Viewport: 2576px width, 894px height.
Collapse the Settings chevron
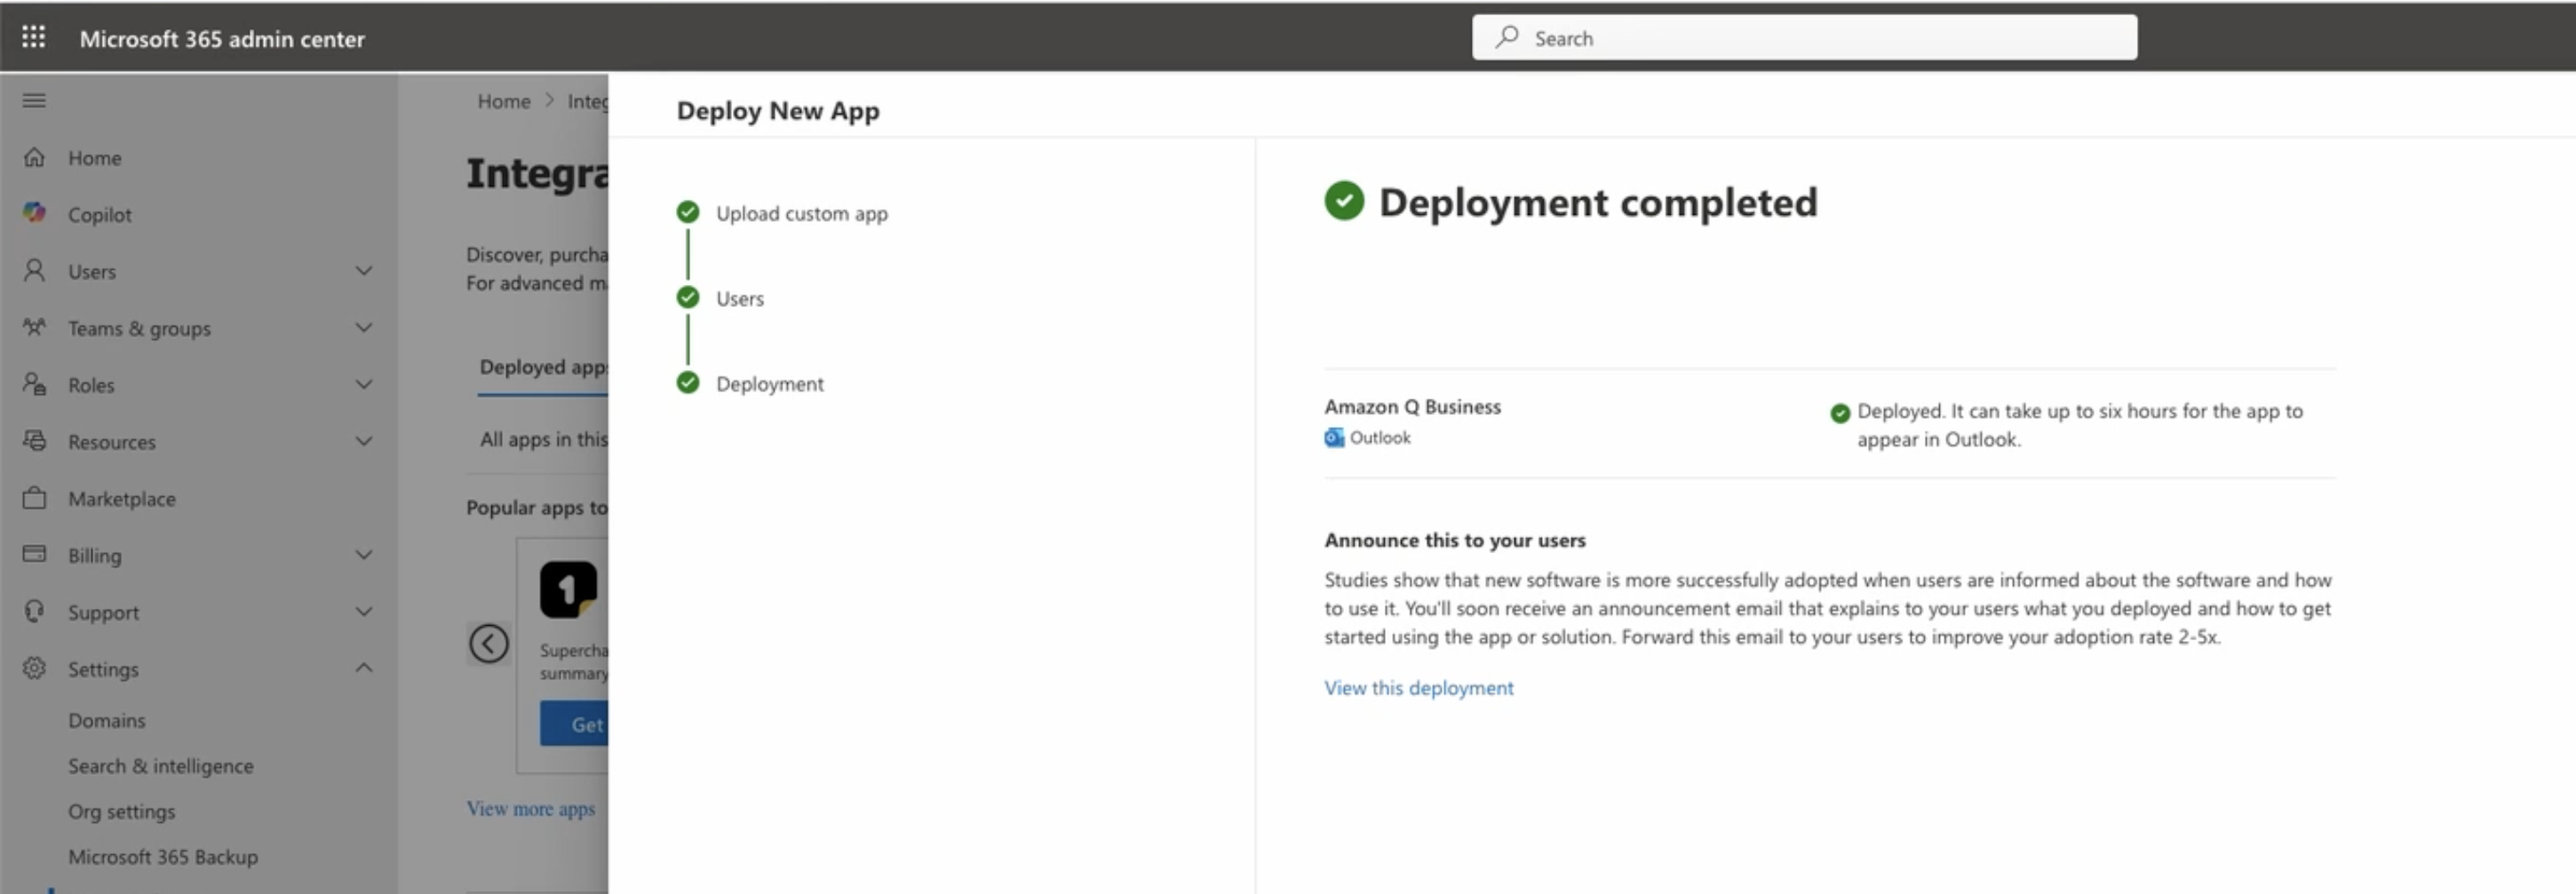(364, 668)
